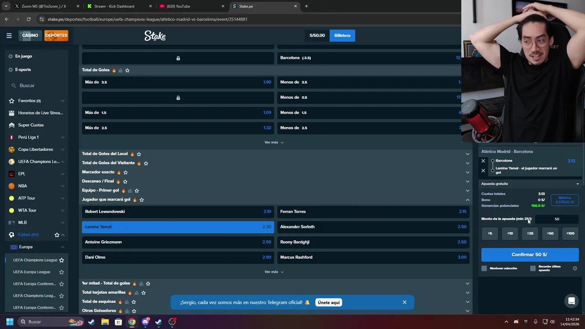The image size is (585, 329).
Task: Switch to the DEPORTES section
Action: (56, 35)
